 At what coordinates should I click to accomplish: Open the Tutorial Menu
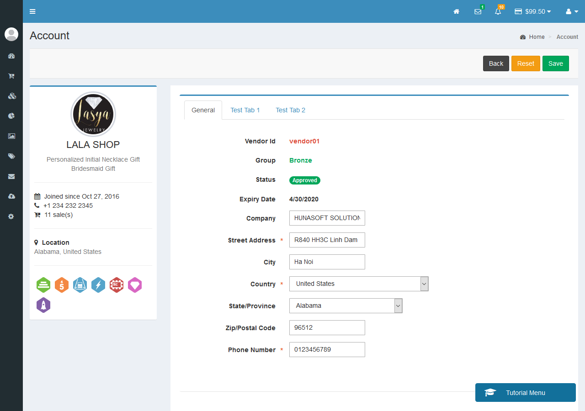tap(525, 392)
